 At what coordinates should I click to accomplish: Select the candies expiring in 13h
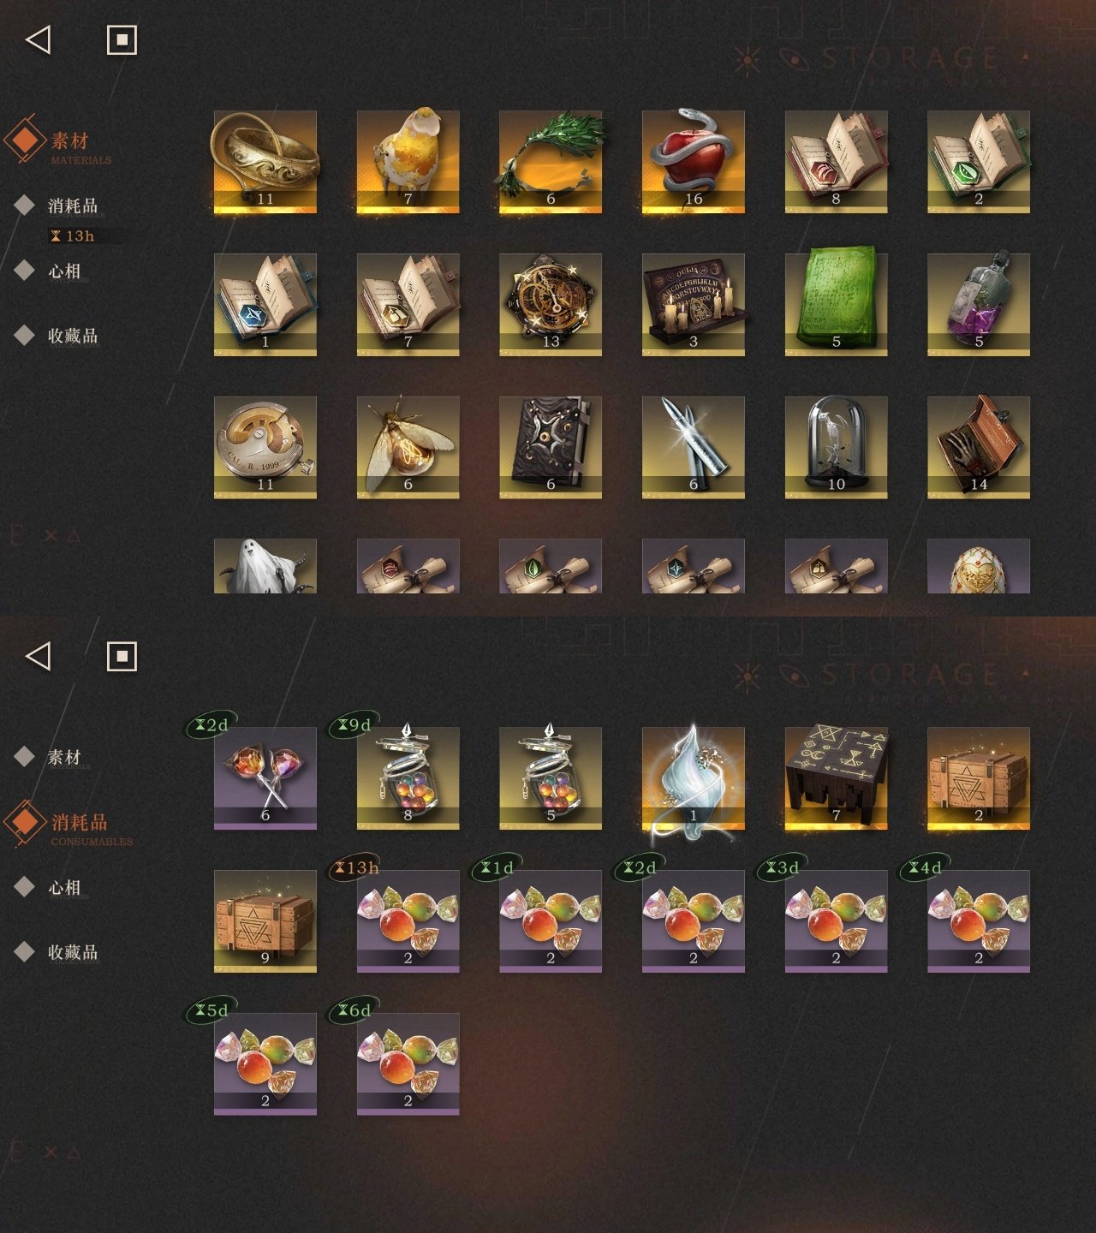point(408,921)
